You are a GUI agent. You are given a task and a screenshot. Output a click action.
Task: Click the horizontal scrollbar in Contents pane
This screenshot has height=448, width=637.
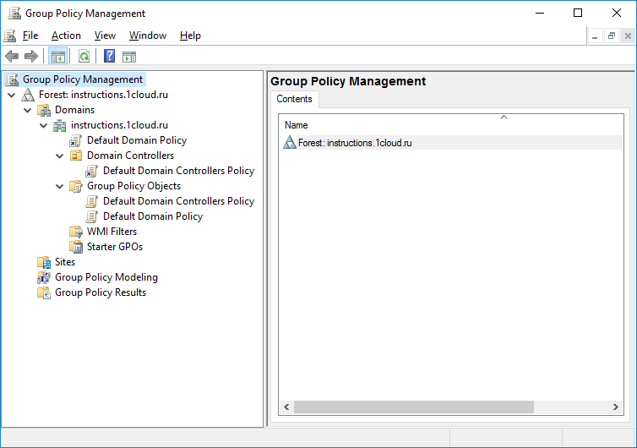click(414, 407)
